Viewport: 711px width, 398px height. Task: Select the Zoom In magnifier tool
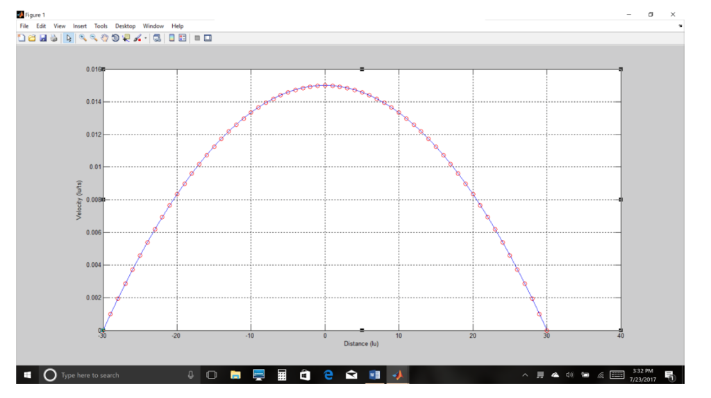click(83, 38)
